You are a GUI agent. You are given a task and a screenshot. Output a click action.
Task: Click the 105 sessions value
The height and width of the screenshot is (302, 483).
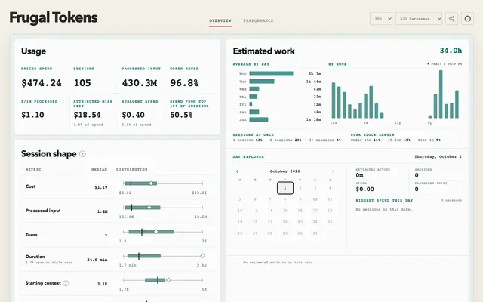82,83
